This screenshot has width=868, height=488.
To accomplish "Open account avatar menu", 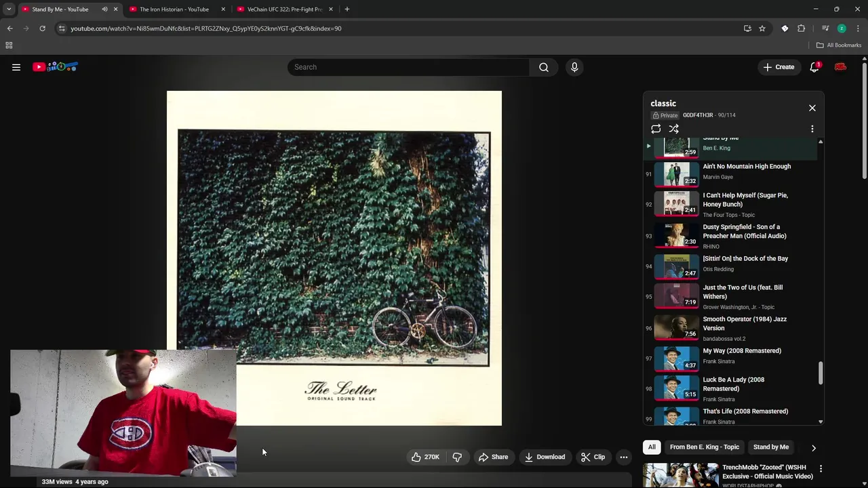I will click(841, 67).
